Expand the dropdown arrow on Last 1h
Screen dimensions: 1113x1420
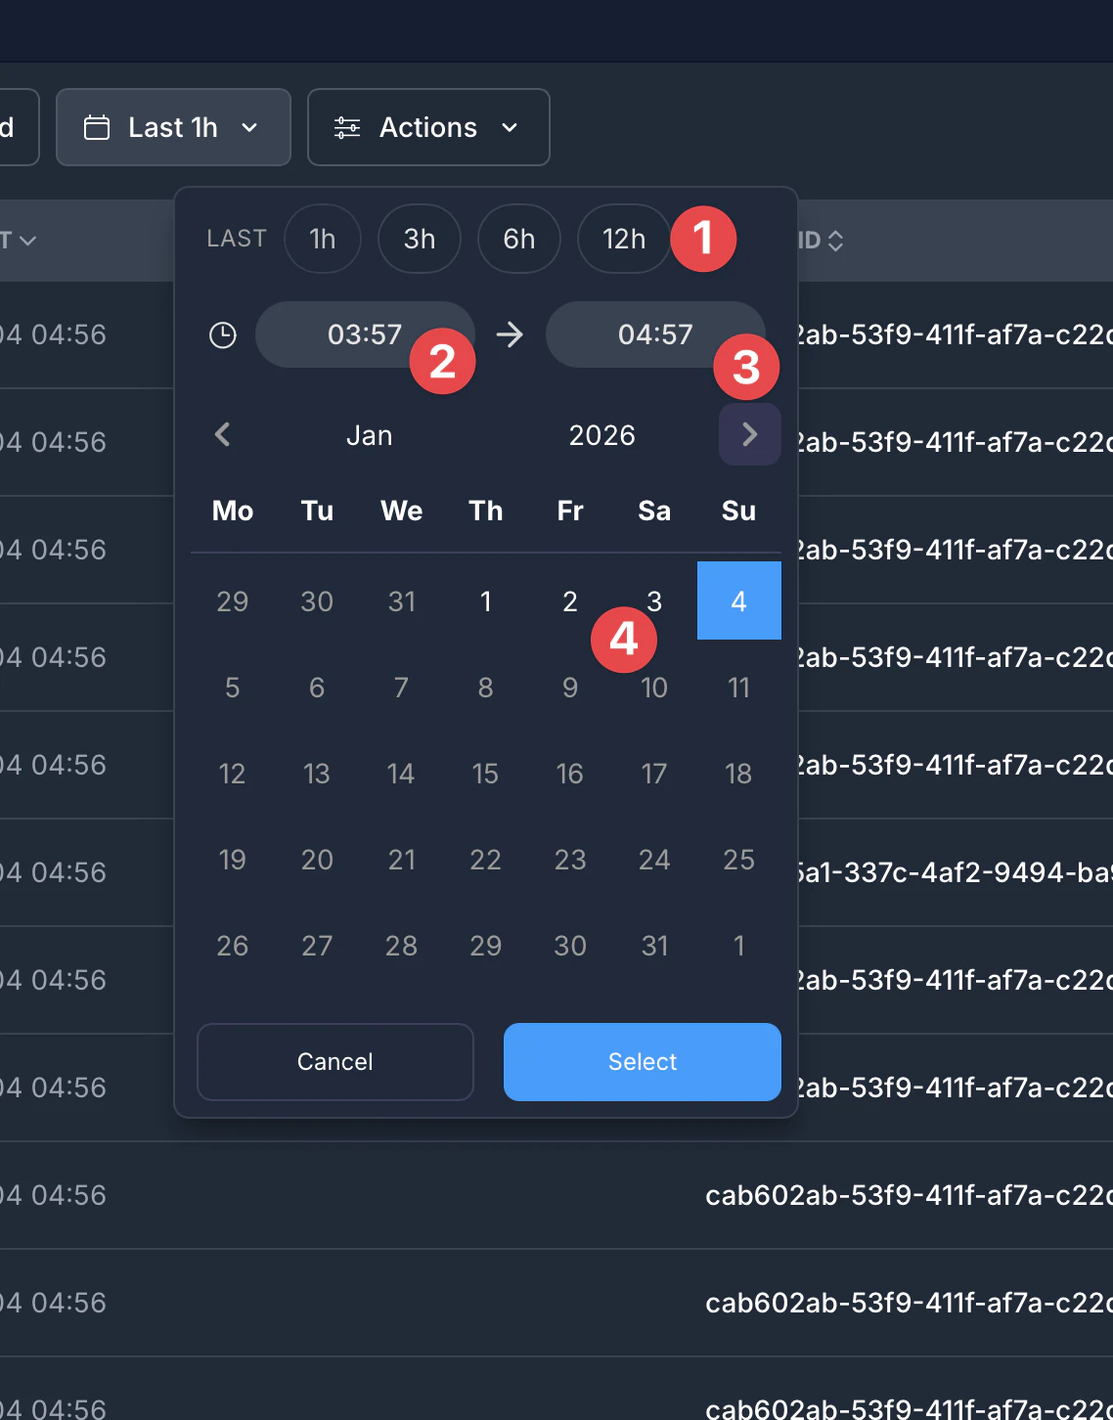tap(249, 127)
